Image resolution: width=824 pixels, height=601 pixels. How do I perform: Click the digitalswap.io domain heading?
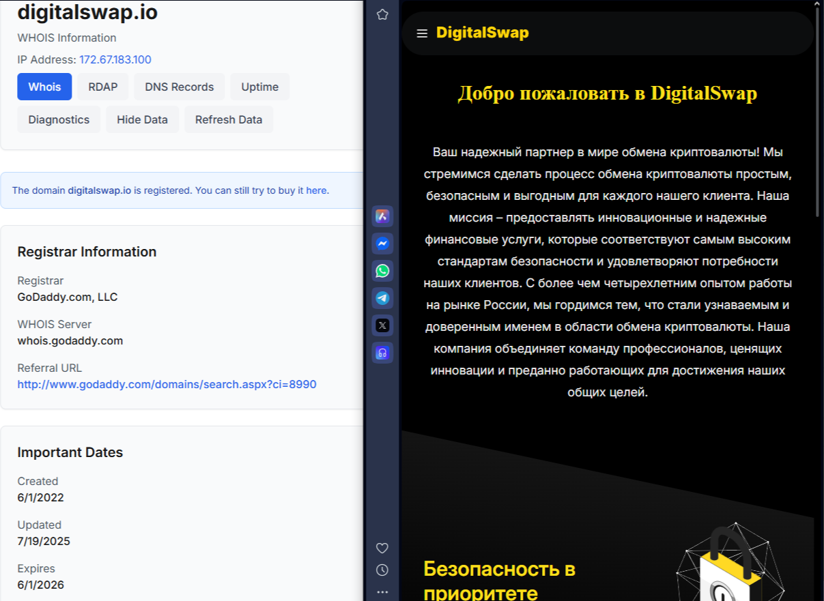87,12
